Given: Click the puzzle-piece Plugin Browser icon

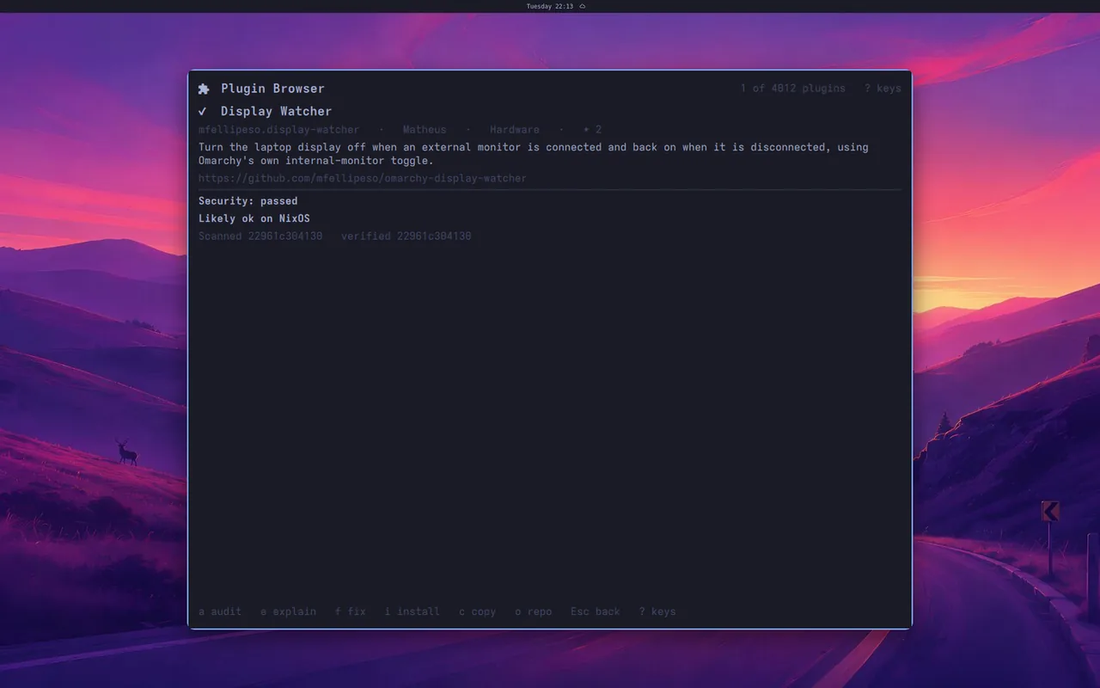Looking at the screenshot, I should (204, 89).
